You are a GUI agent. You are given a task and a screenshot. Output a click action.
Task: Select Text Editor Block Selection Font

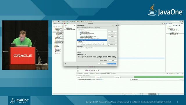point(90,39)
